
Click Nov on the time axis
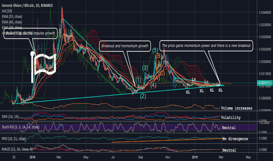pos(168,157)
